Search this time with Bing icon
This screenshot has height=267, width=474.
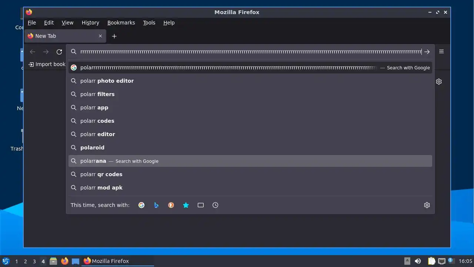156,205
